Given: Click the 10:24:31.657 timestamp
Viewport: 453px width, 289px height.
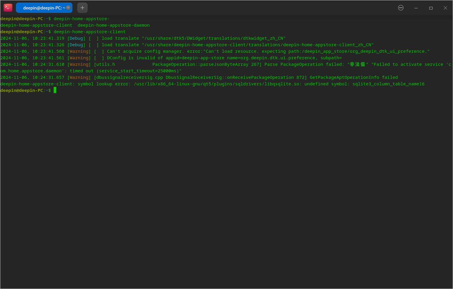Looking at the screenshot, I should point(48,77).
